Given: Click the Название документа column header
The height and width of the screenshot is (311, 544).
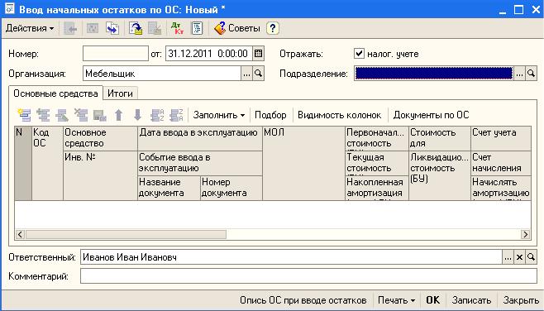Looking at the screenshot, I should pyautogui.click(x=169, y=188).
